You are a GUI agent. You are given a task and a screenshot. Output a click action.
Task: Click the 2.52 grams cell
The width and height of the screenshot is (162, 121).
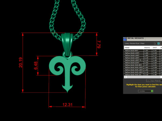point(148,63)
